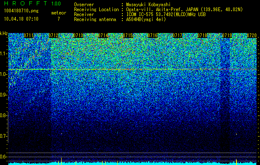The height and width of the screenshot is (165, 260).
Task: Click the 0716 time marker
Action: coord(153,35)
